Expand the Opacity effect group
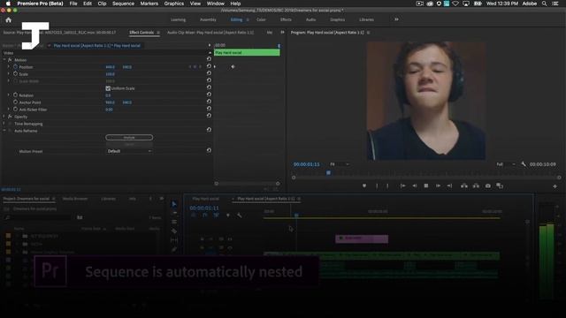566x318 pixels. coord(4,117)
